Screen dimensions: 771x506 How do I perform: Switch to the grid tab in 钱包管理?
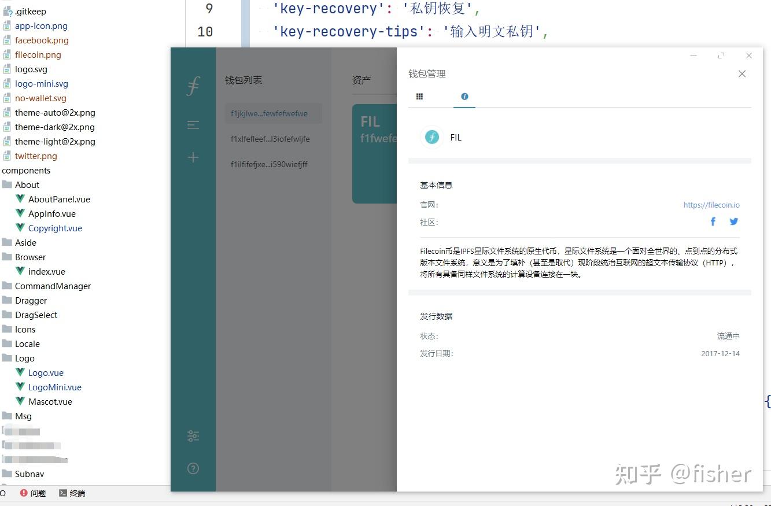coord(419,97)
